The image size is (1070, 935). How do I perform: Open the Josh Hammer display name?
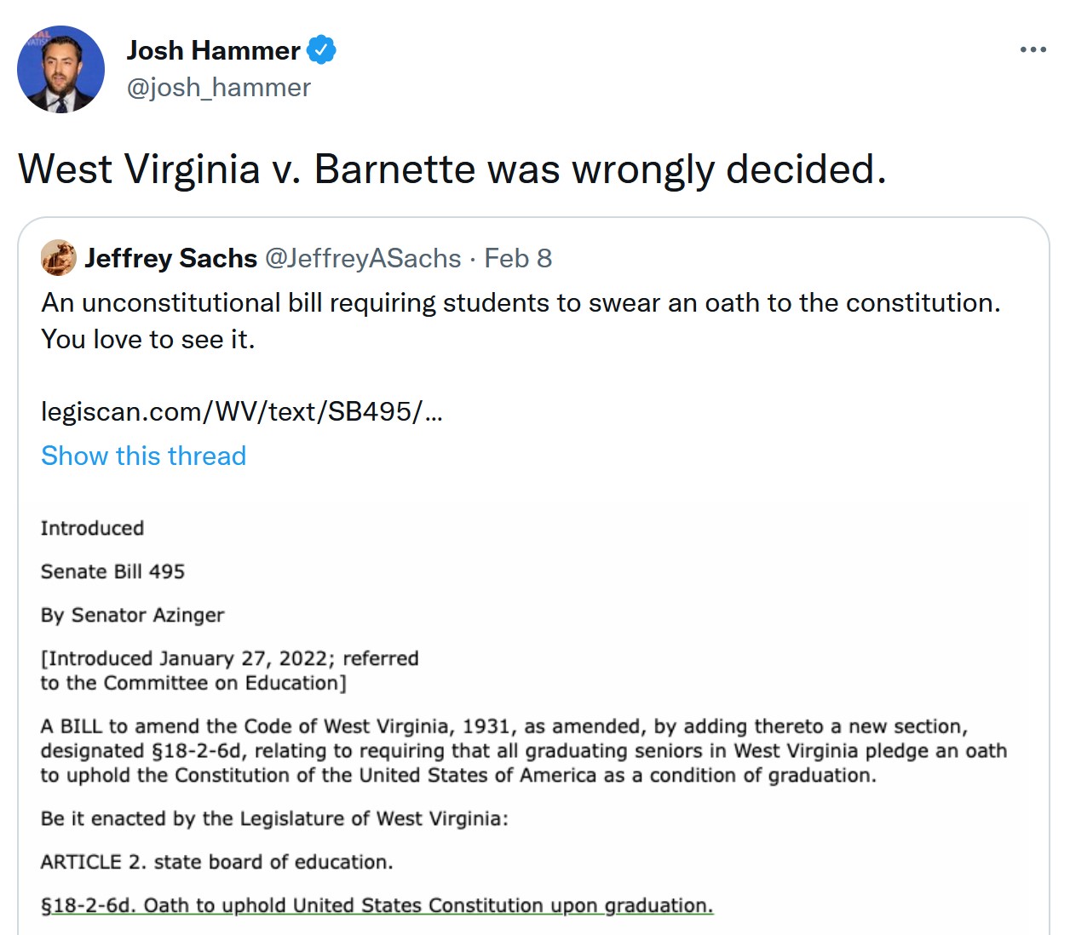tap(213, 50)
